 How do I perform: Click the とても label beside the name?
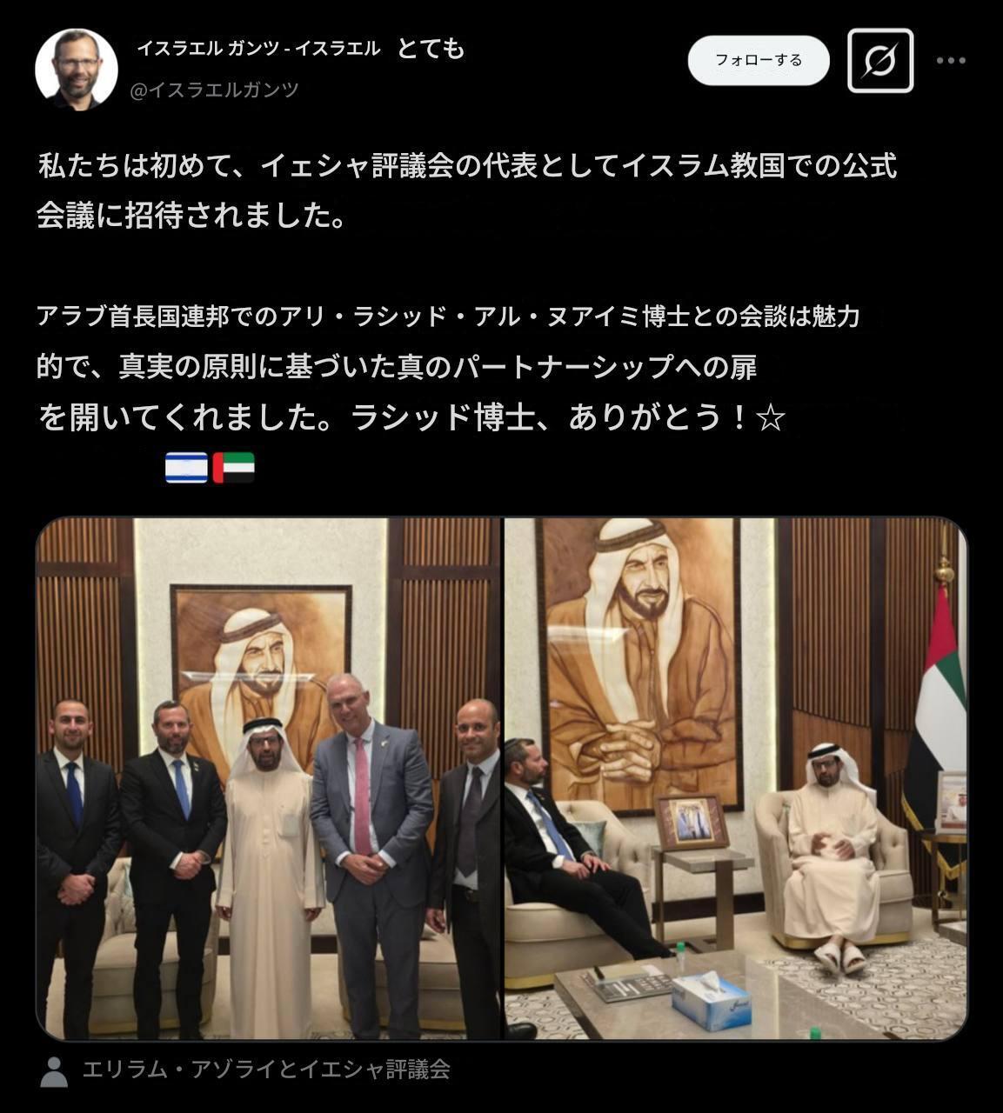click(431, 49)
